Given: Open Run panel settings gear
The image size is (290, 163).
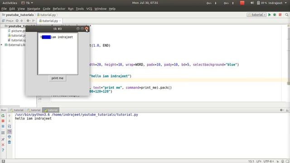Looking at the screenshot, I should click(281, 110).
